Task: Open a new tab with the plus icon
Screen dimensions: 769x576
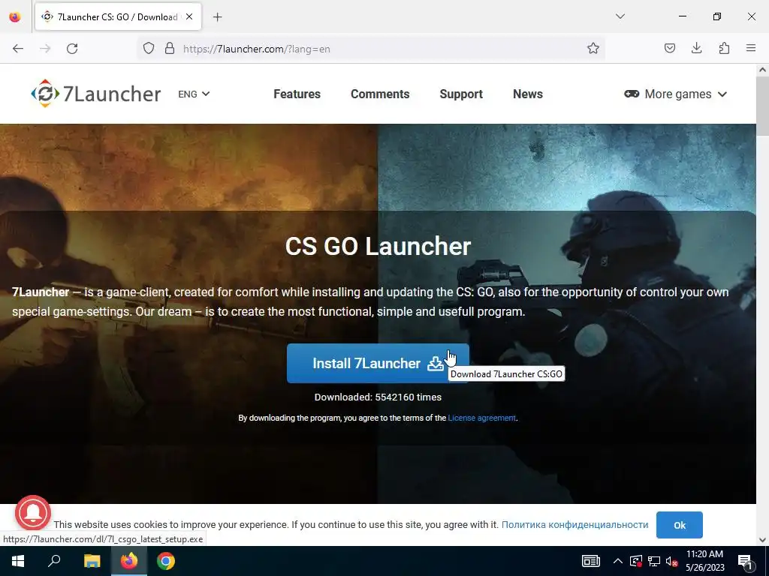Action: click(x=217, y=17)
